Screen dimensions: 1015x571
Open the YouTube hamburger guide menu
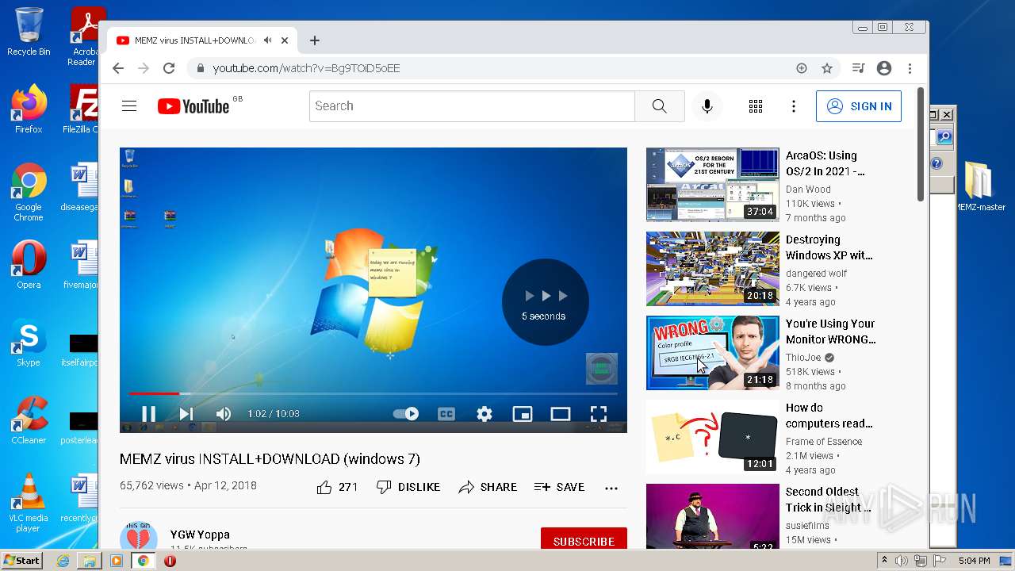point(129,106)
